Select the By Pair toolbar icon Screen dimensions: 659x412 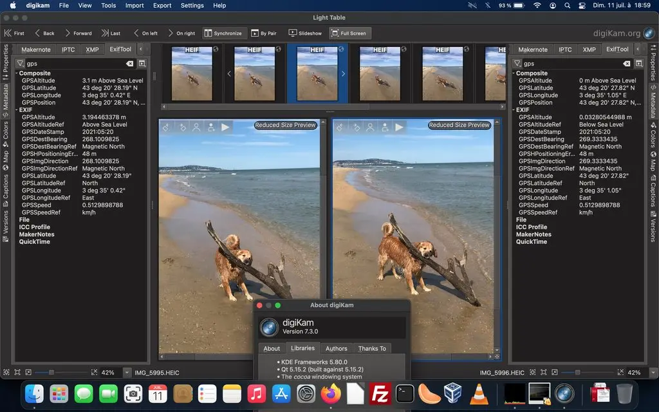pyautogui.click(x=266, y=33)
